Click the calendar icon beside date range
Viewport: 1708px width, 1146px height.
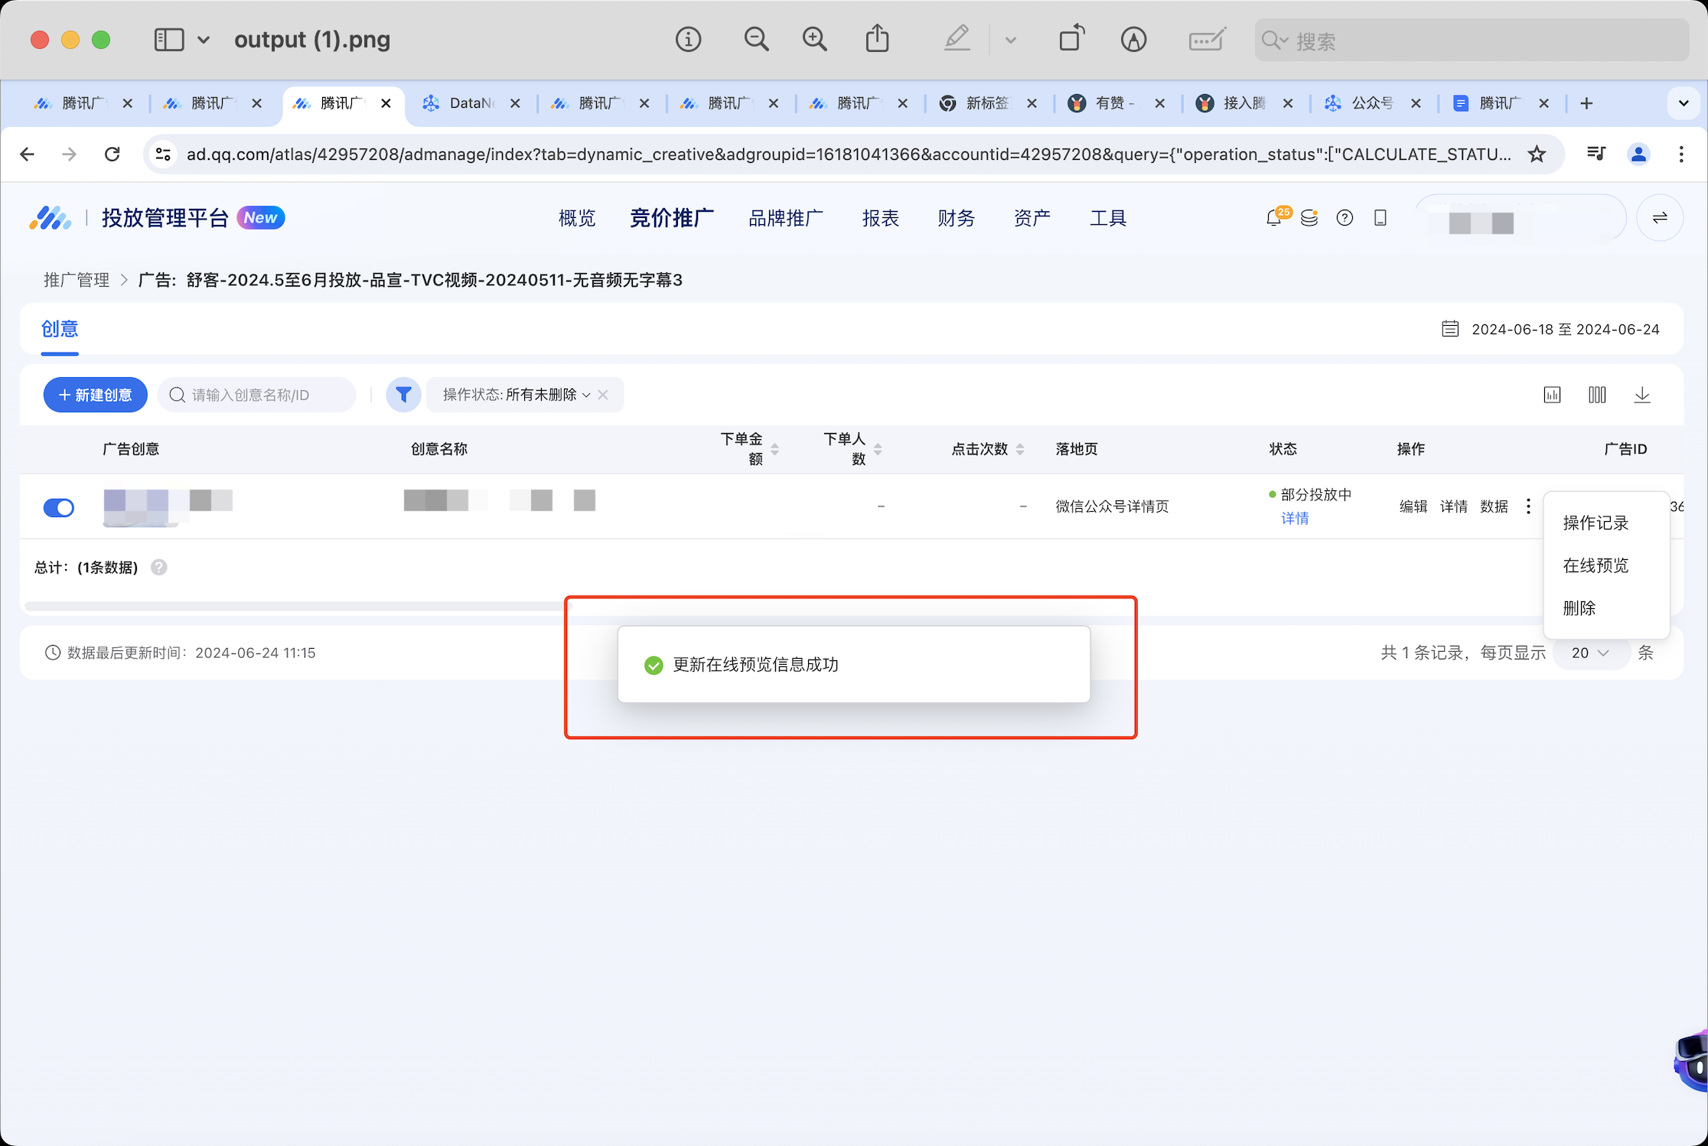[1450, 329]
